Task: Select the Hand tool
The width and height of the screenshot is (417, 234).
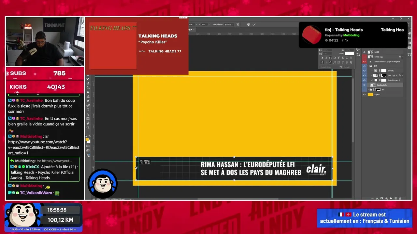Action: click(88, 123)
